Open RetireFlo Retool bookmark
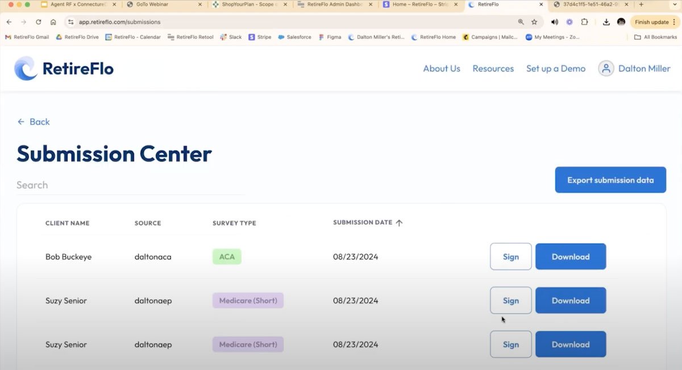The height and width of the screenshot is (370, 682). 190,38
